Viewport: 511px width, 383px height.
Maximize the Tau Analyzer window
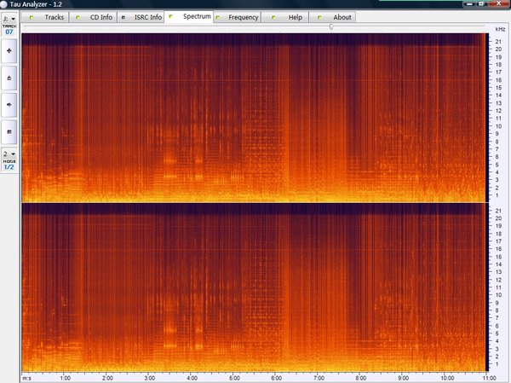pos(482,4)
